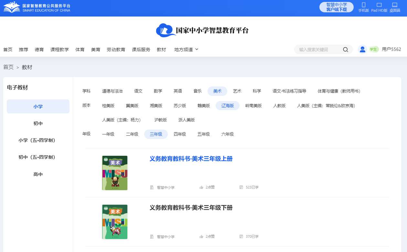The width and height of the screenshot is (407, 252).
Task: Open the desktop client (桌面端) icon
Action: click(x=395, y=5)
